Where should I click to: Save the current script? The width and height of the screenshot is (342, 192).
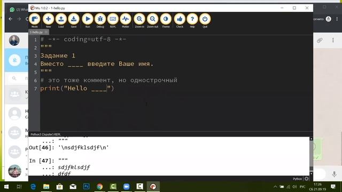(74, 20)
